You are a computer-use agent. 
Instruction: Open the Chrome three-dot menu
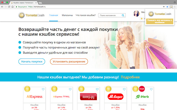pos(175,7)
